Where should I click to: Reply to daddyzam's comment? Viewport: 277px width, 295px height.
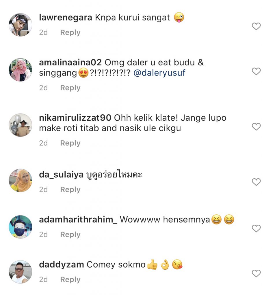[x=70, y=279]
